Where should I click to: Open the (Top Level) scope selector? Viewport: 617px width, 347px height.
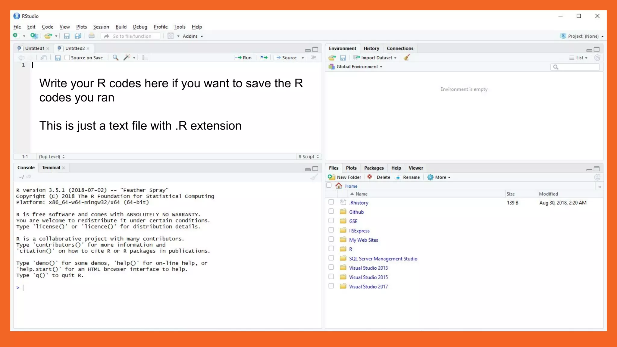pos(52,157)
